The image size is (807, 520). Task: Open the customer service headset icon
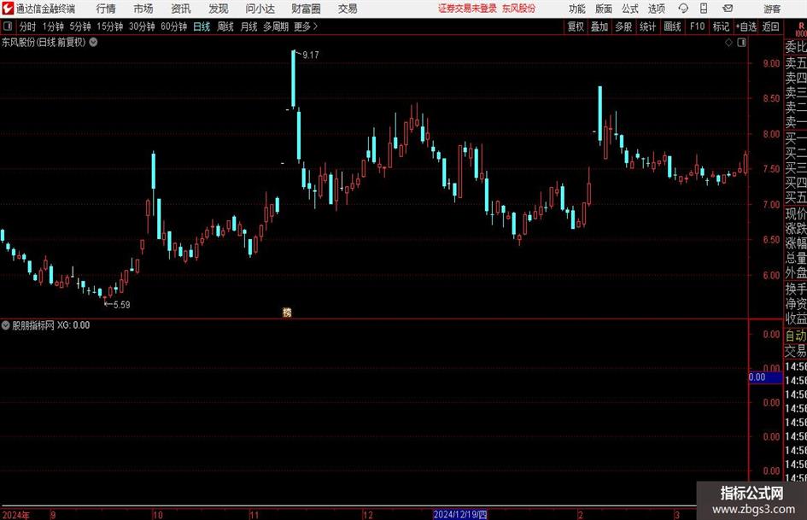click(x=683, y=9)
